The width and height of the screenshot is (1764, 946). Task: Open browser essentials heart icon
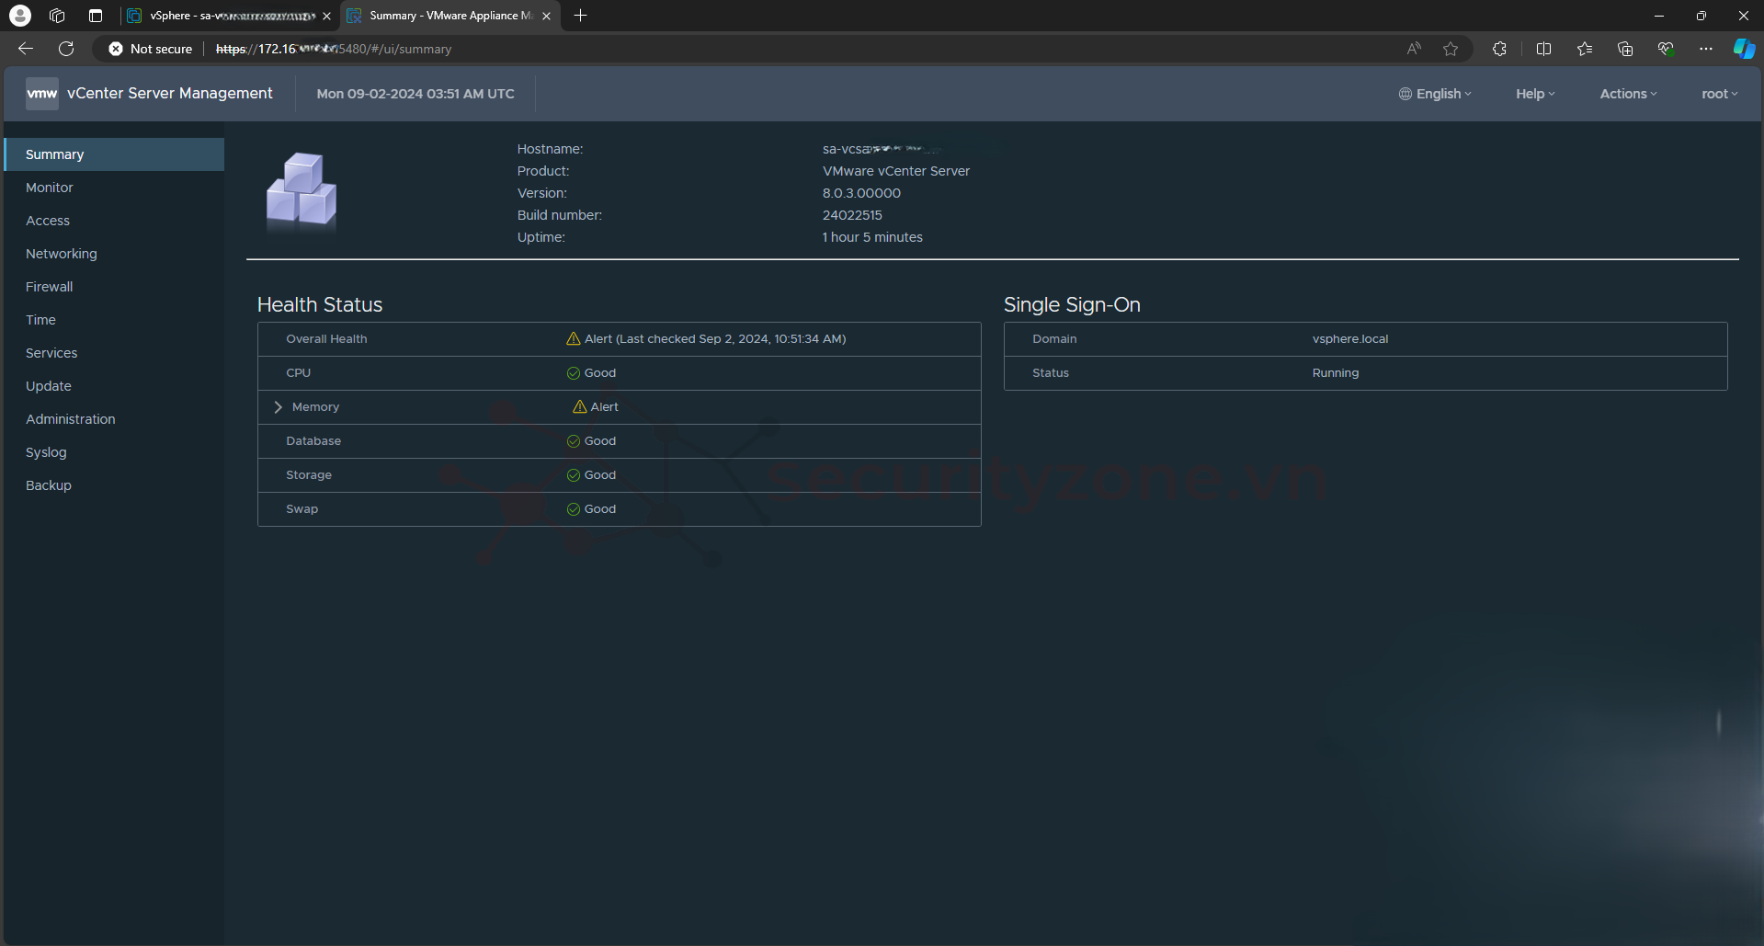1666,49
